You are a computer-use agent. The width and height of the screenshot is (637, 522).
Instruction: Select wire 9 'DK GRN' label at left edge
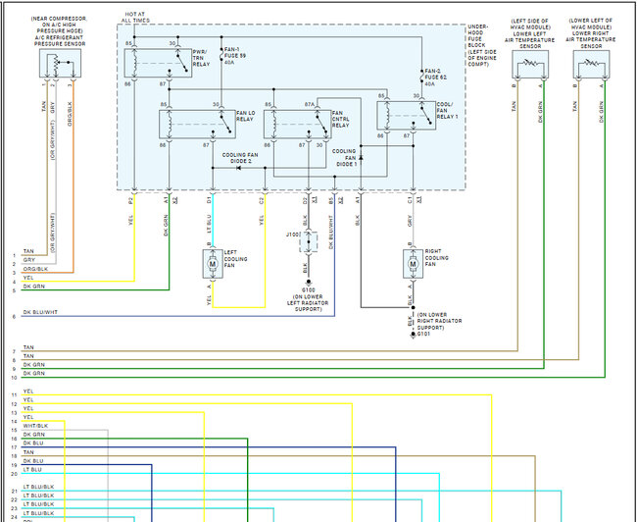[x=33, y=365]
